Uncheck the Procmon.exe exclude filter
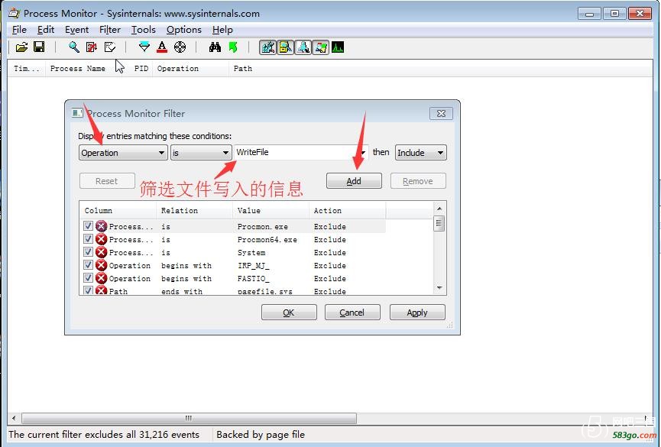This screenshot has width=661, height=447. pos(88,225)
